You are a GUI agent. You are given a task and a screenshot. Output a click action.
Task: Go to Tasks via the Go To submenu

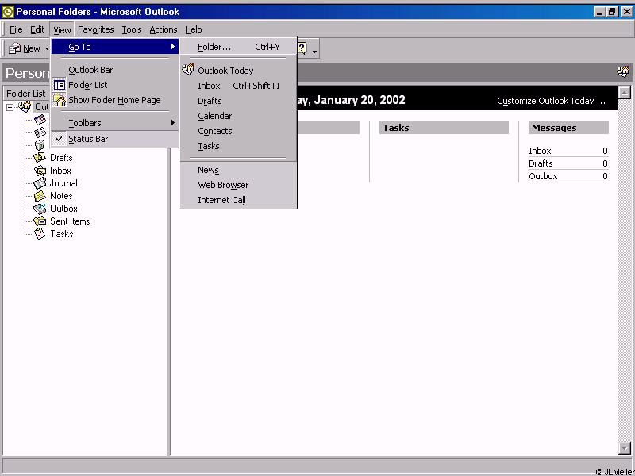click(x=238, y=146)
